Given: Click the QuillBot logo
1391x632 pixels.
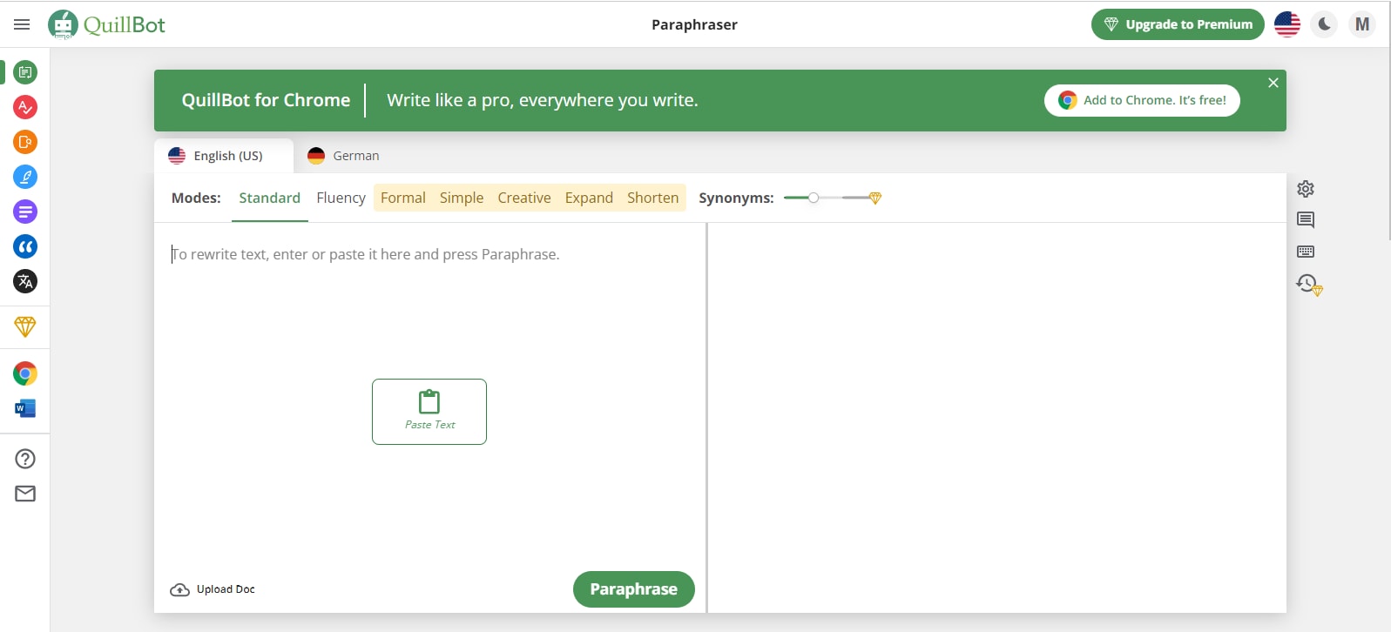Looking at the screenshot, I should [x=106, y=24].
